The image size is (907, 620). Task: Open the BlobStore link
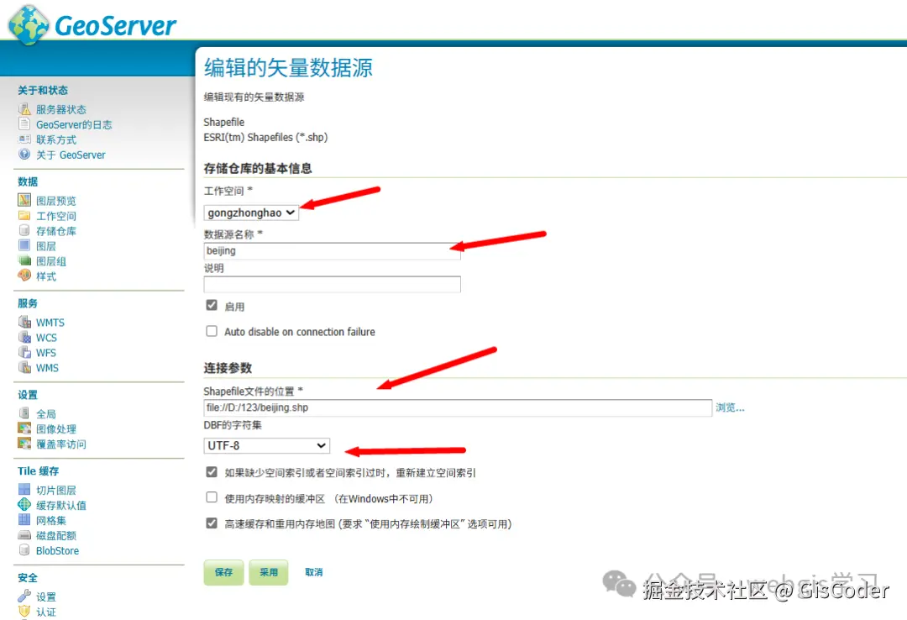(57, 550)
